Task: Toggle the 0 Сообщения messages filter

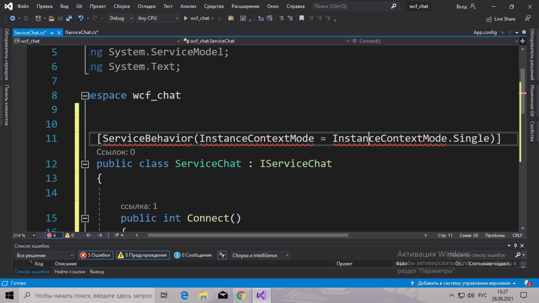Action: point(193,255)
